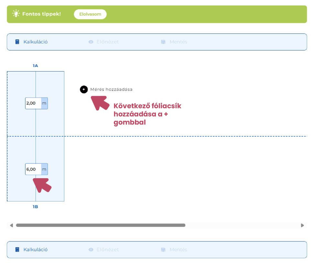
Task: Click the horizontal scrollbar thumb
Action: 100,225
